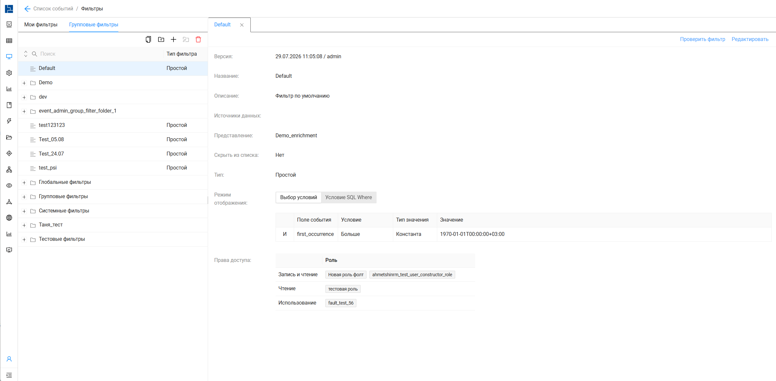Click the application logo icon

(9, 9)
